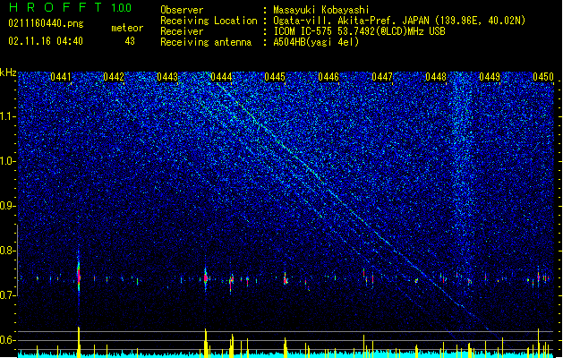The height and width of the screenshot is (358, 563).
Task: Click the 'Receiving Location' field label
Action: pos(209,21)
